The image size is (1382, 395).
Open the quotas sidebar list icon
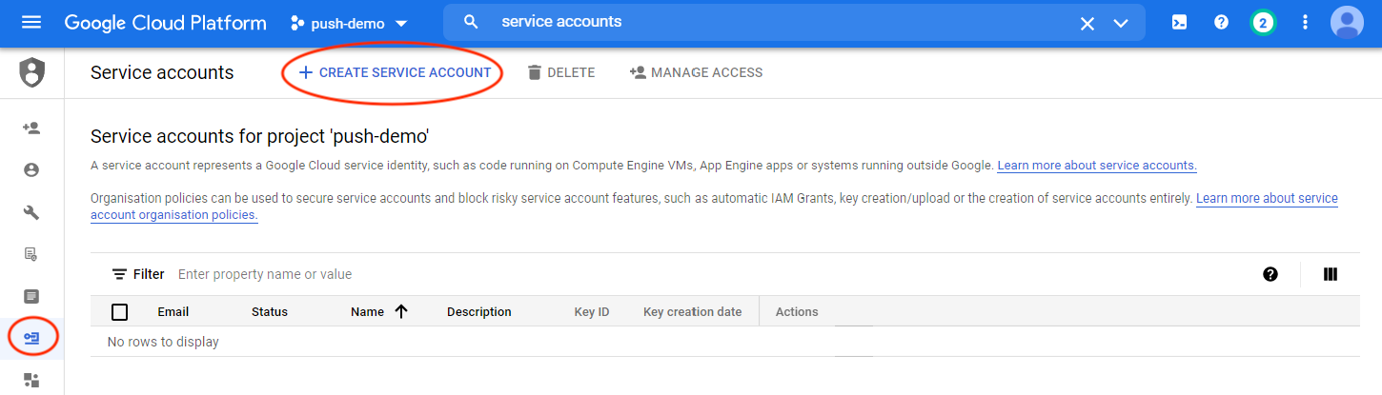[x=31, y=296]
